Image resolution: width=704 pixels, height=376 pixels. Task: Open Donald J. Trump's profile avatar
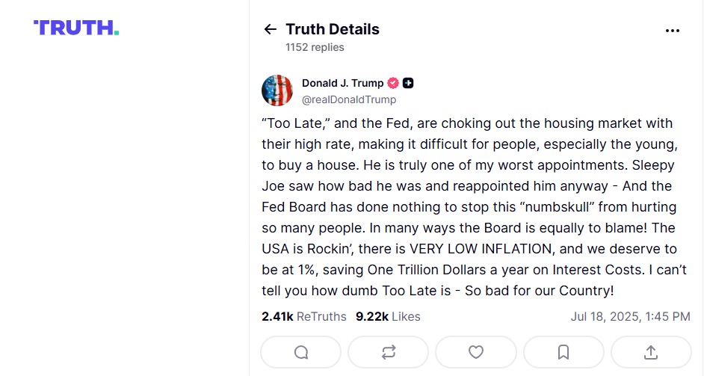point(277,90)
